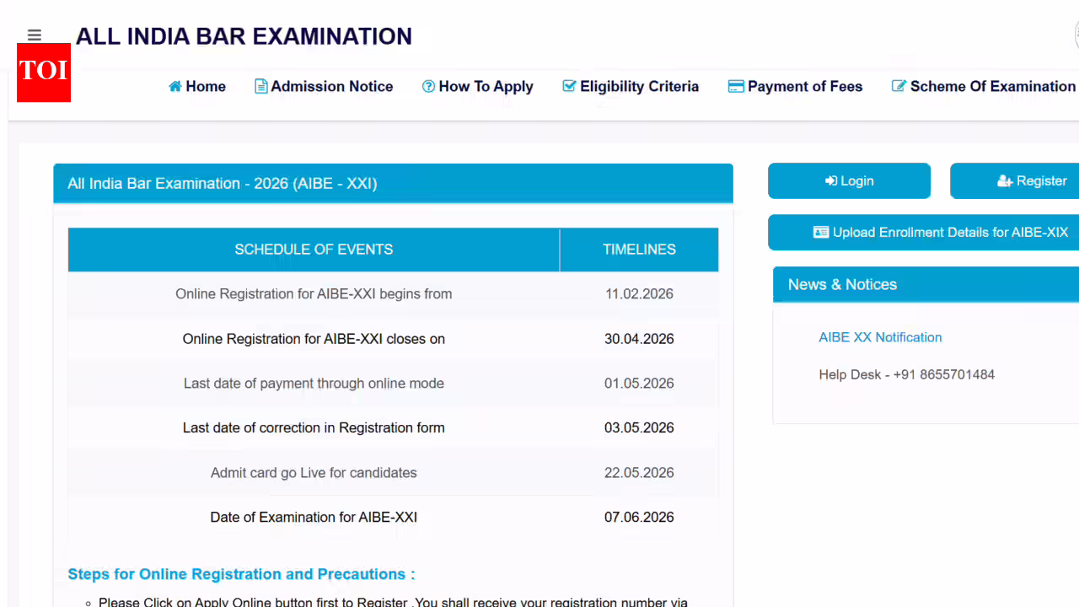Click the Eligibility Criteria check icon

(x=569, y=86)
